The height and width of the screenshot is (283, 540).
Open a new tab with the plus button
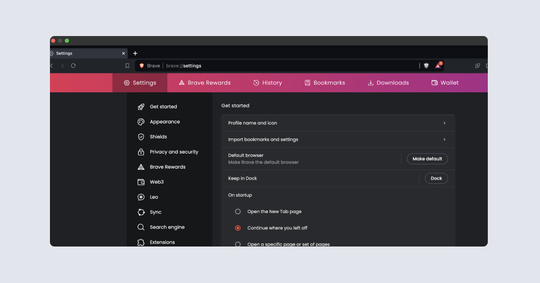pos(135,53)
